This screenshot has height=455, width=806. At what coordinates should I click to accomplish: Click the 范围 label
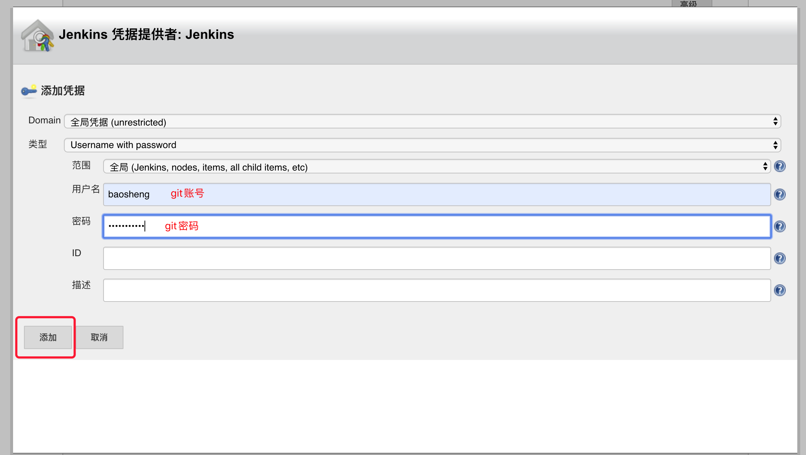point(81,165)
